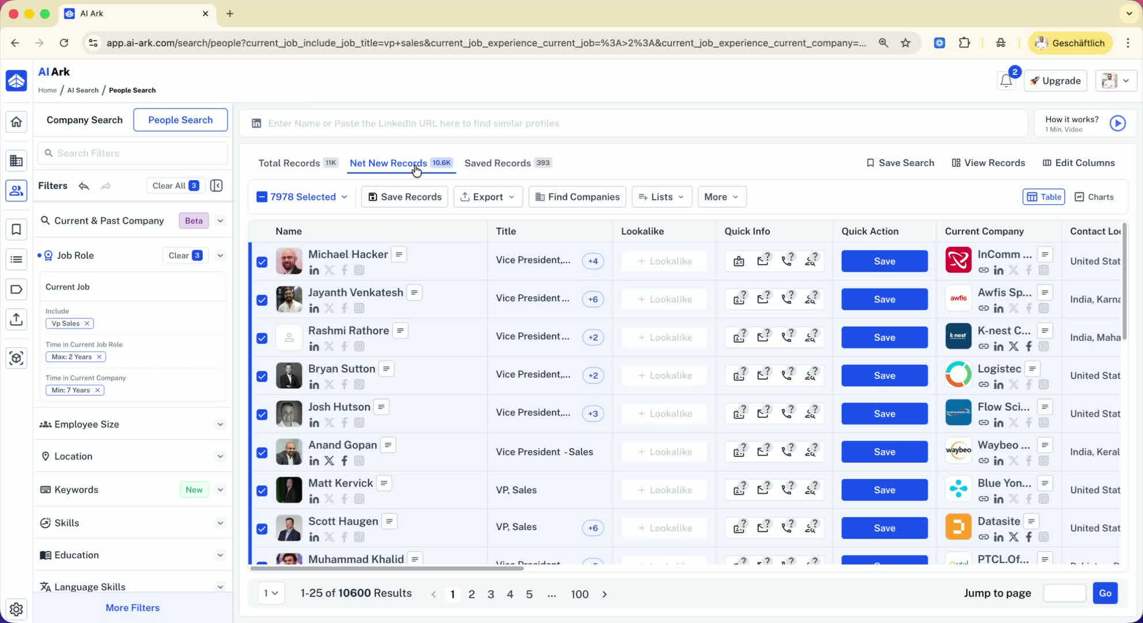1143x623 pixels.
Task: Open the Lists dropdown menu
Action: (x=661, y=197)
